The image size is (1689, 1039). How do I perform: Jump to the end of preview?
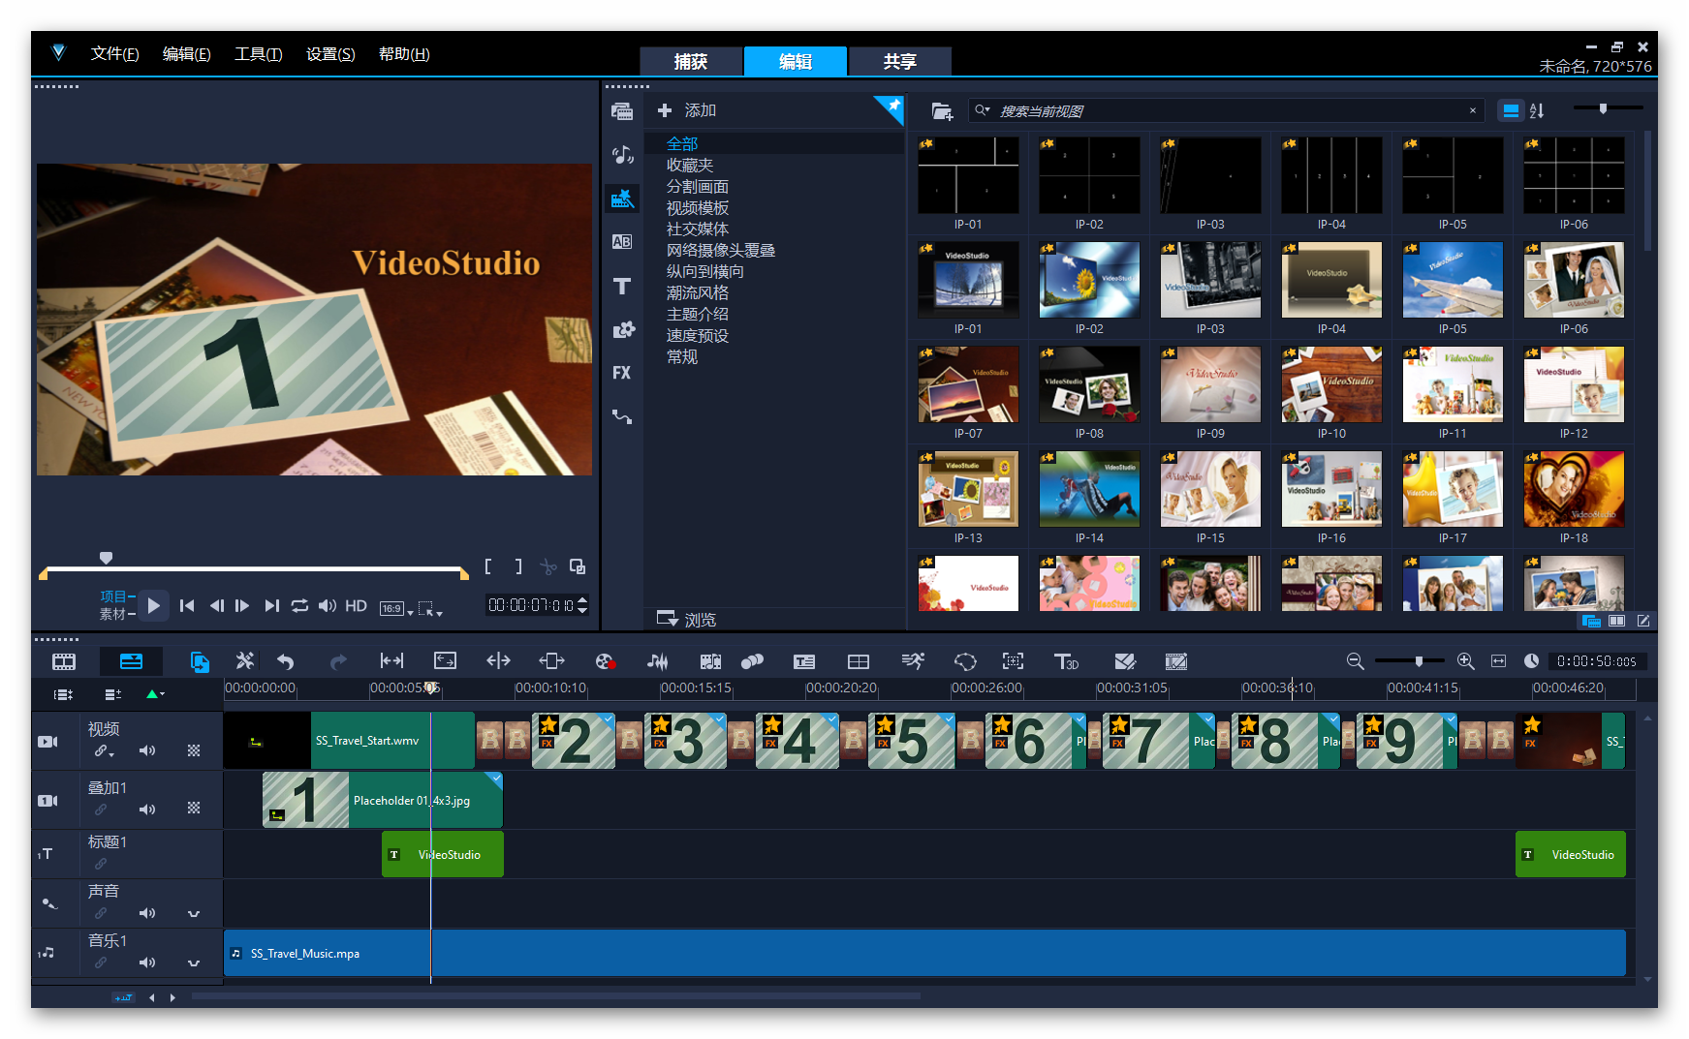pos(272,605)
